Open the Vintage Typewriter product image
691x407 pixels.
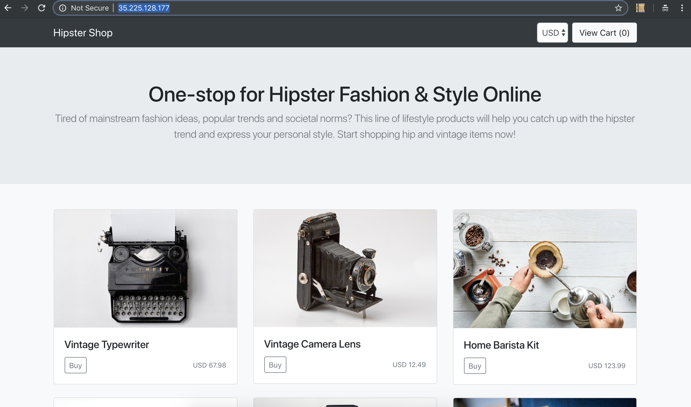[x=145, y=268]
